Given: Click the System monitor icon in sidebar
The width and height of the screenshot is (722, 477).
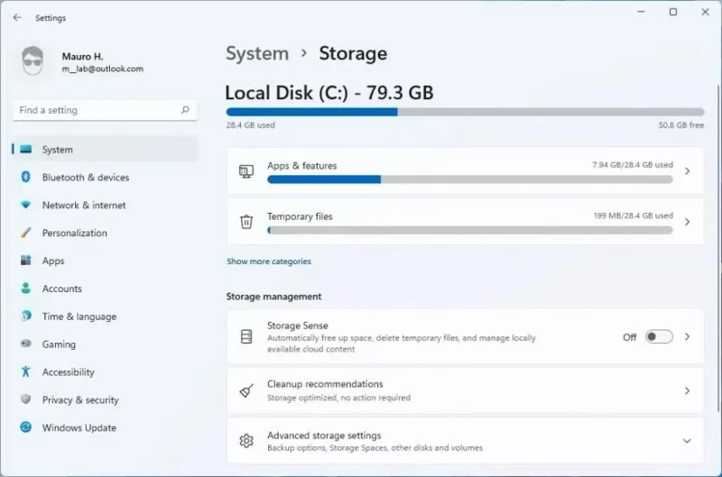Looking at the screenshot, I should pos(26,149).
